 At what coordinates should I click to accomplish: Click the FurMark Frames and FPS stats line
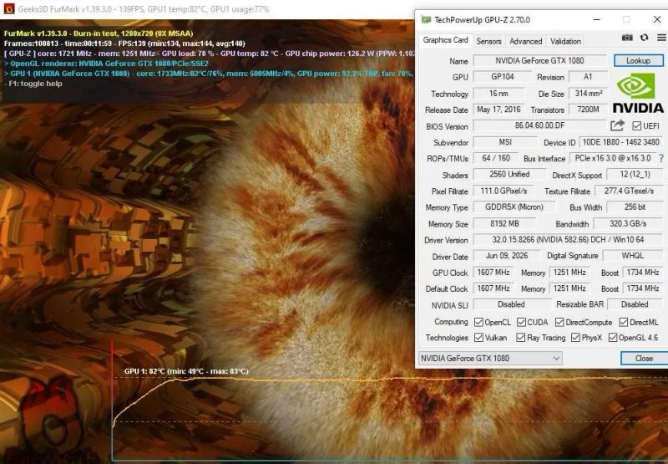pos(124,43)
